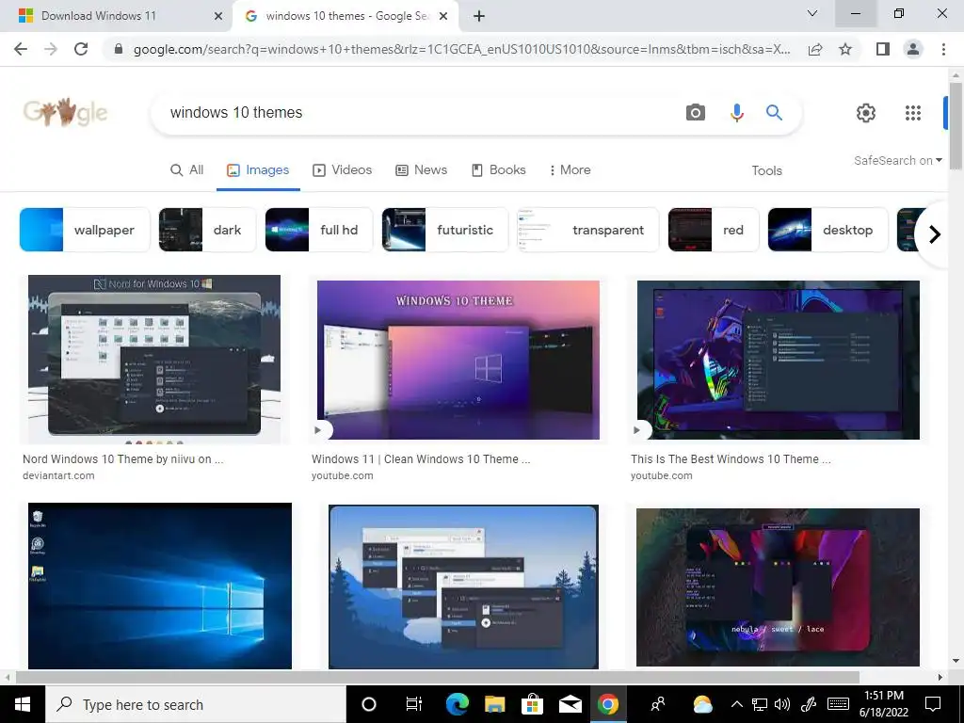Expand the SafeSearch on dropdown
Image resolution: width=964 pixels, height=723 pixels.
click(897, 160)
